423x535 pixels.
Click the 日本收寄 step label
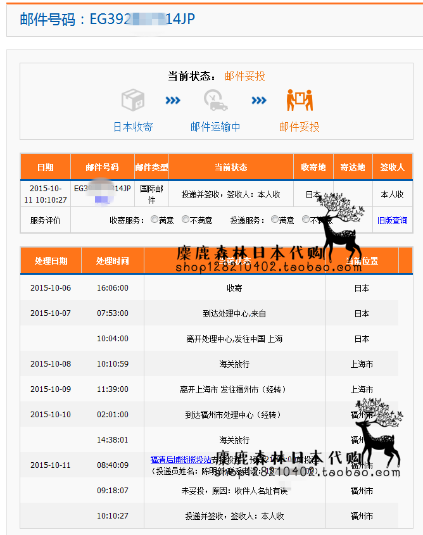click(133, 127)
